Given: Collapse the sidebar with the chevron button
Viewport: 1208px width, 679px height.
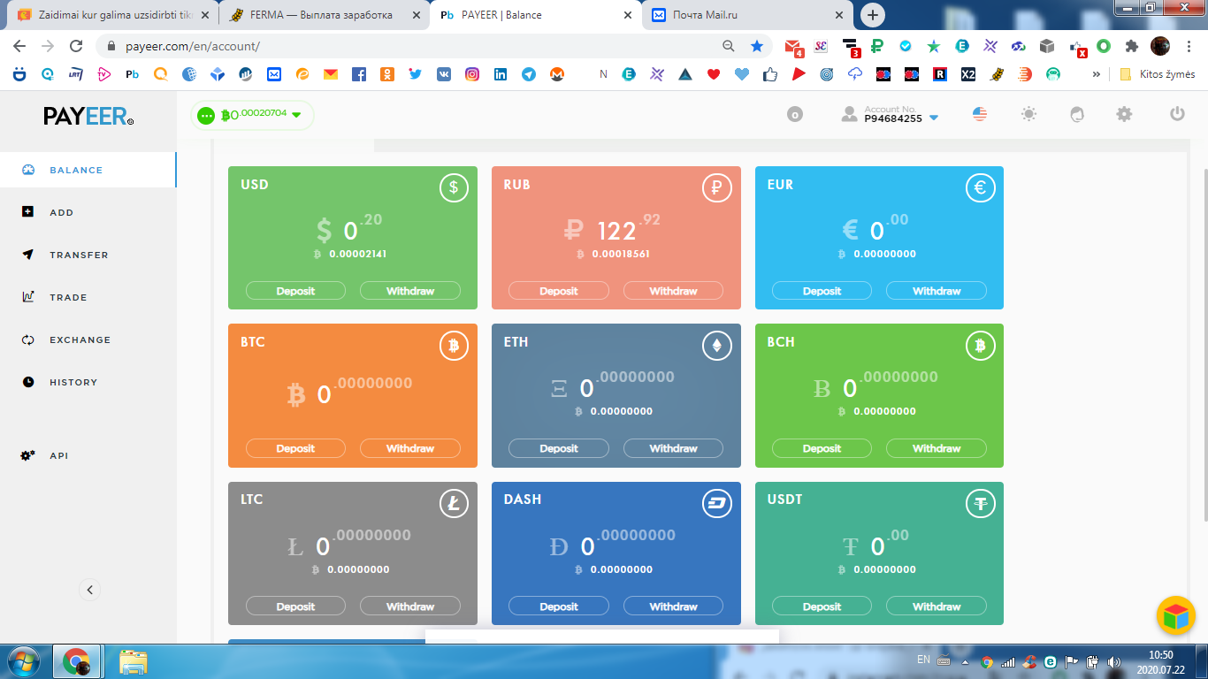Looking at the screenshot, I should pyautogui.click(x=89, y=590).
